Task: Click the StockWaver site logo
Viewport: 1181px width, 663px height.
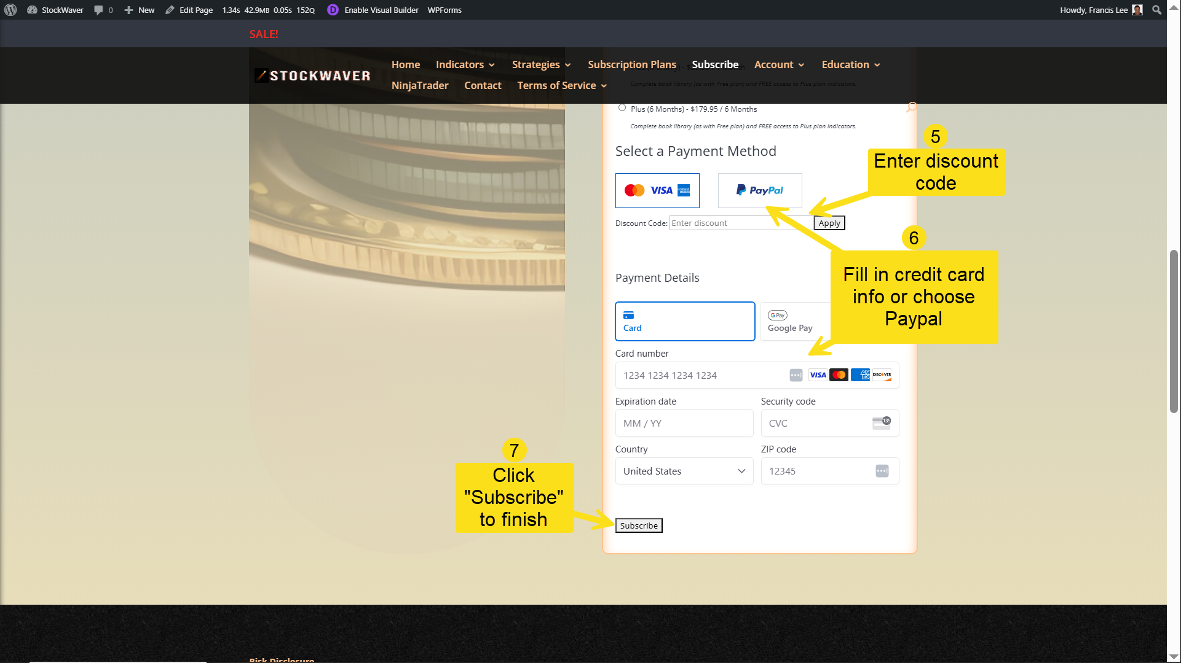Action: click(313, 76)
